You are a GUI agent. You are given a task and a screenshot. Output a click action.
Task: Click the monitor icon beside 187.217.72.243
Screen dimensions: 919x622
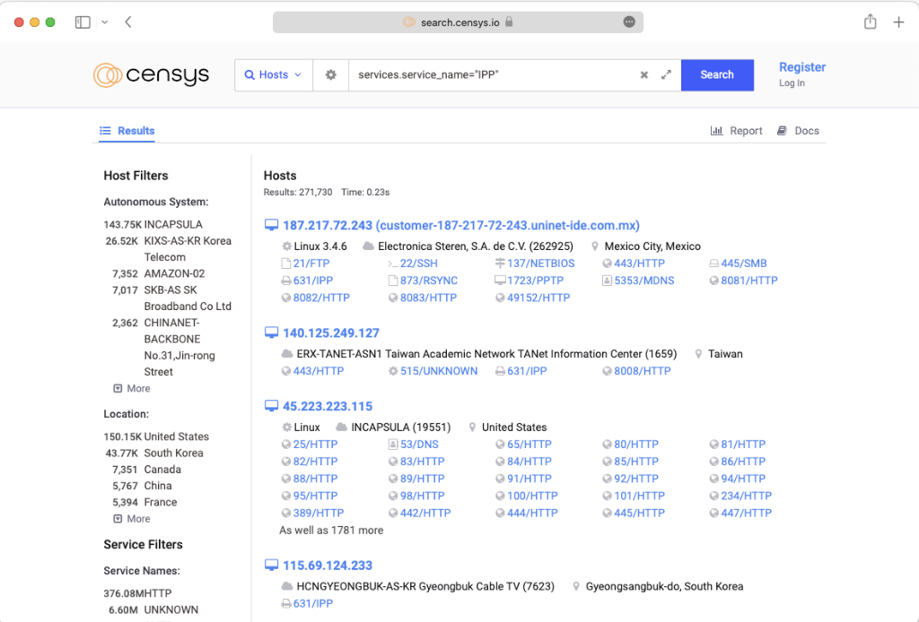271,225
